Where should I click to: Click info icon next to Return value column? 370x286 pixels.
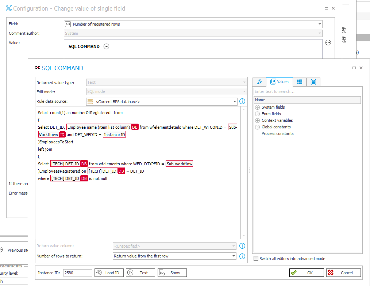click(x=242, y=246)
